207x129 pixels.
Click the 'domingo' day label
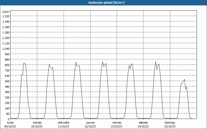tap(170, 123)
